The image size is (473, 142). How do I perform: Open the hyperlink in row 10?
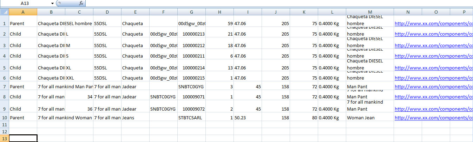(x=434, y=118)
